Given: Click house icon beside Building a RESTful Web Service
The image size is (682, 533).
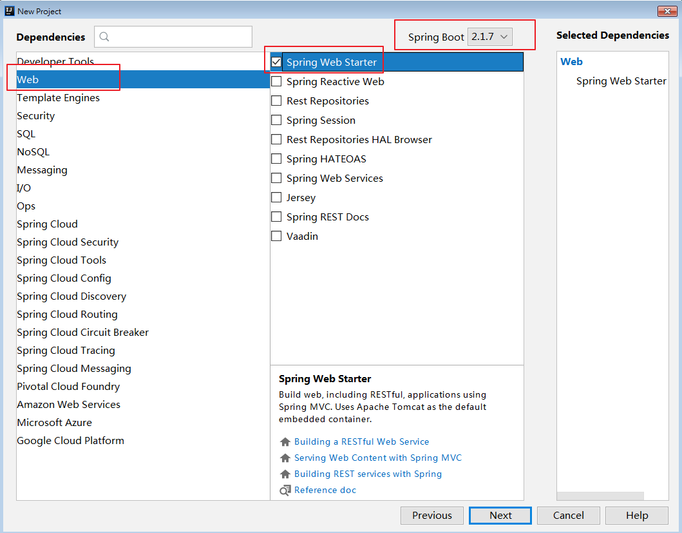Looking at the screenshot, I should pyautogui.click(x=285, y=442).
